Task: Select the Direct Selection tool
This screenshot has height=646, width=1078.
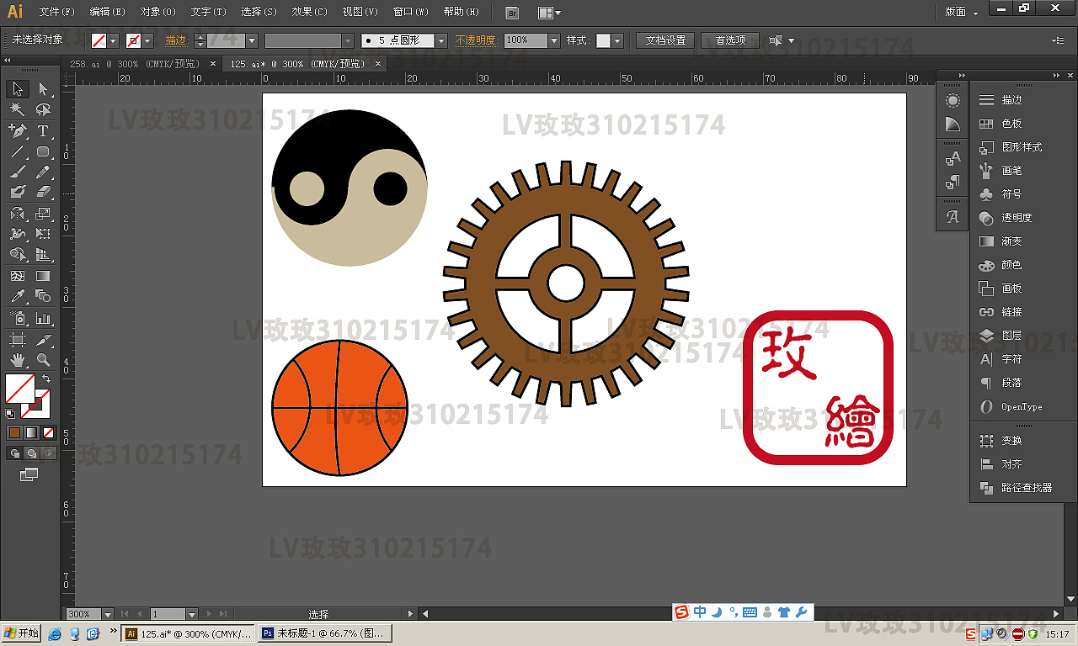Action: [43, 89]
